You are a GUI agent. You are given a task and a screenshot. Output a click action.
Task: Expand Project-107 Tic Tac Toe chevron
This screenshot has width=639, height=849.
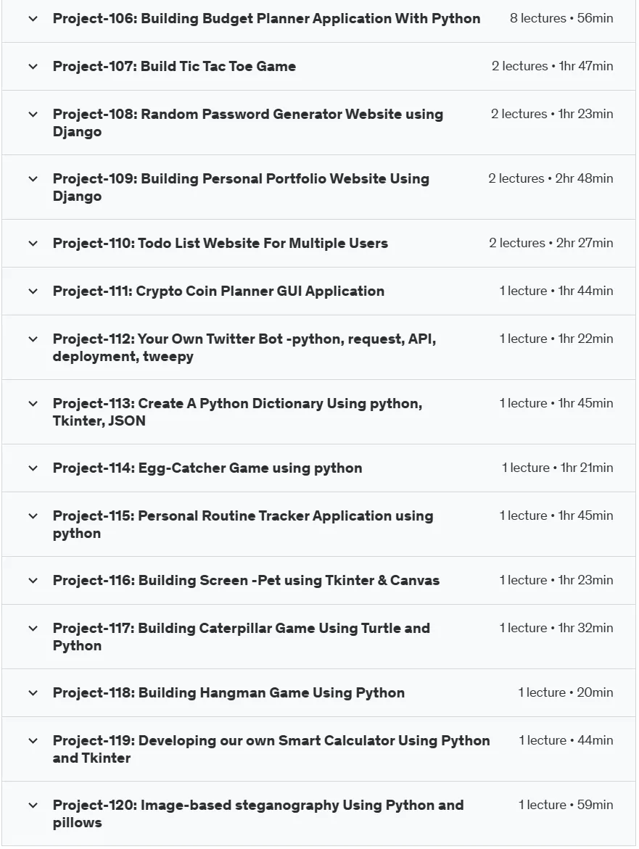(33, 67)
